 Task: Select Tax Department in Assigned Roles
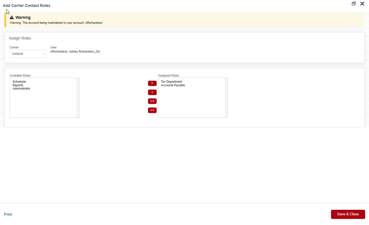[171, 82]
